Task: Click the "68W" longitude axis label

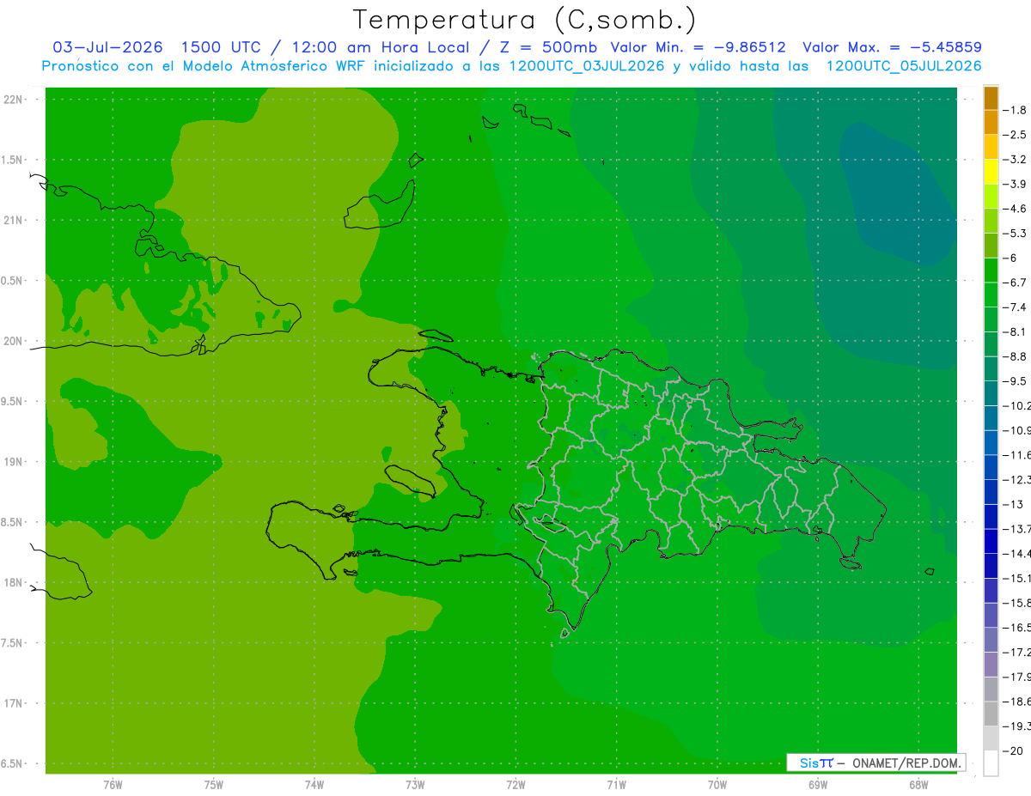Action: [918, 785]
